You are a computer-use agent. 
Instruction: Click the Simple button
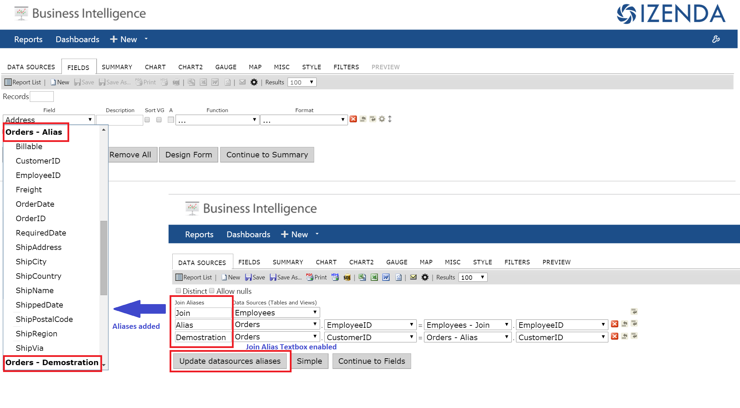point(309,361)
